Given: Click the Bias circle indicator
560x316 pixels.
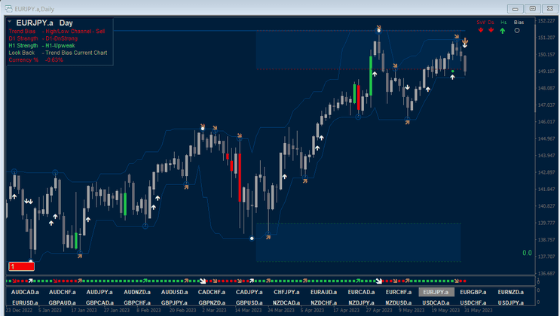Looking at the screenshot, I should (517, 31).
